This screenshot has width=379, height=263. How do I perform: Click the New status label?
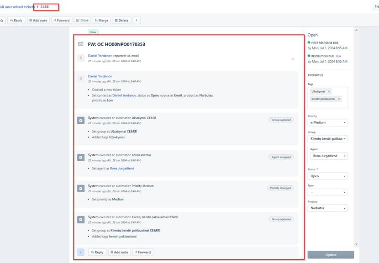point(93,32)
